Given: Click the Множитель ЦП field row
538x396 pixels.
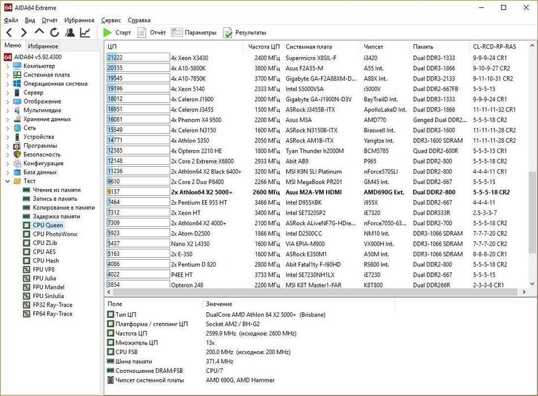Looking at the screenshot, I should point(161,343).
